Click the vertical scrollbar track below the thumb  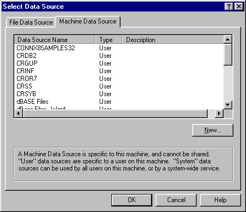coord(228,83)
